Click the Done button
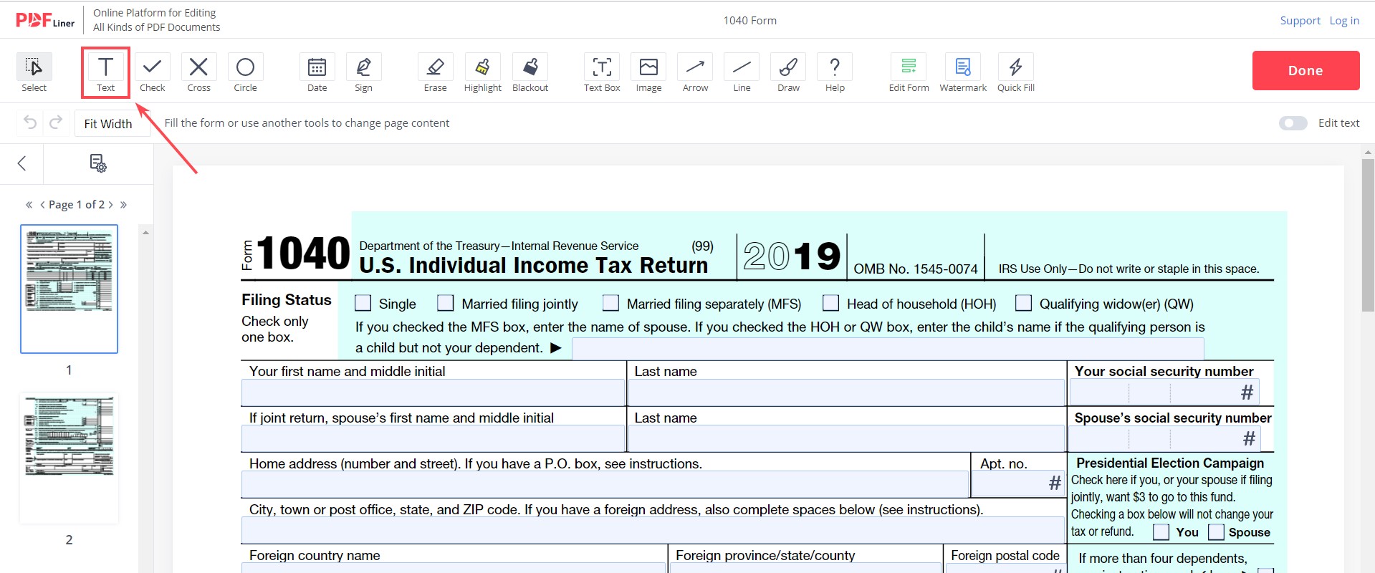This screenshot has height=573, width=1375. point(1305,70)
